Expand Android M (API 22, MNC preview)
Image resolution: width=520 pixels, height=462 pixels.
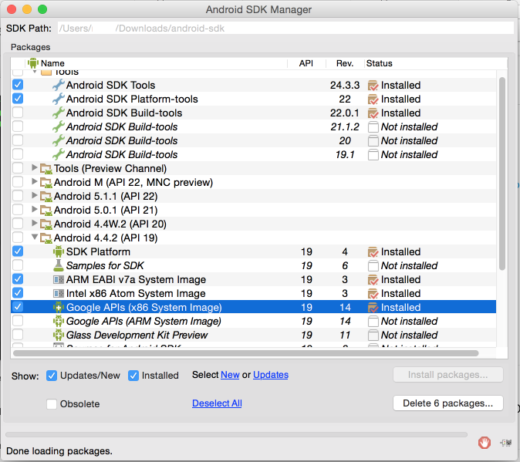[x=34, y=181]
